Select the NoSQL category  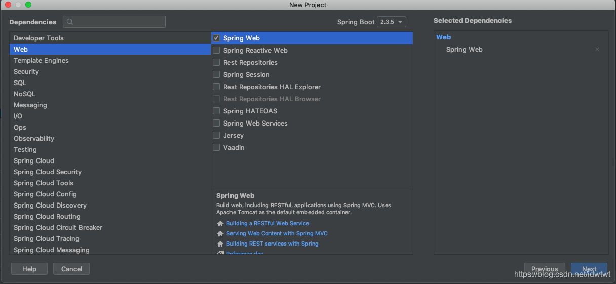(110, 94)
